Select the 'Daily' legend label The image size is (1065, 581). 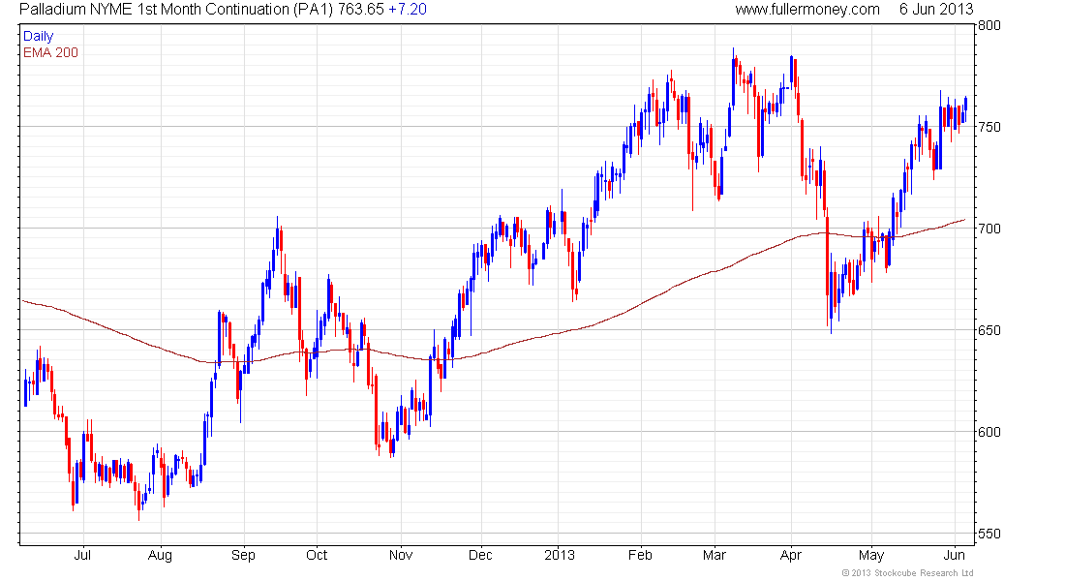point(38,36)
